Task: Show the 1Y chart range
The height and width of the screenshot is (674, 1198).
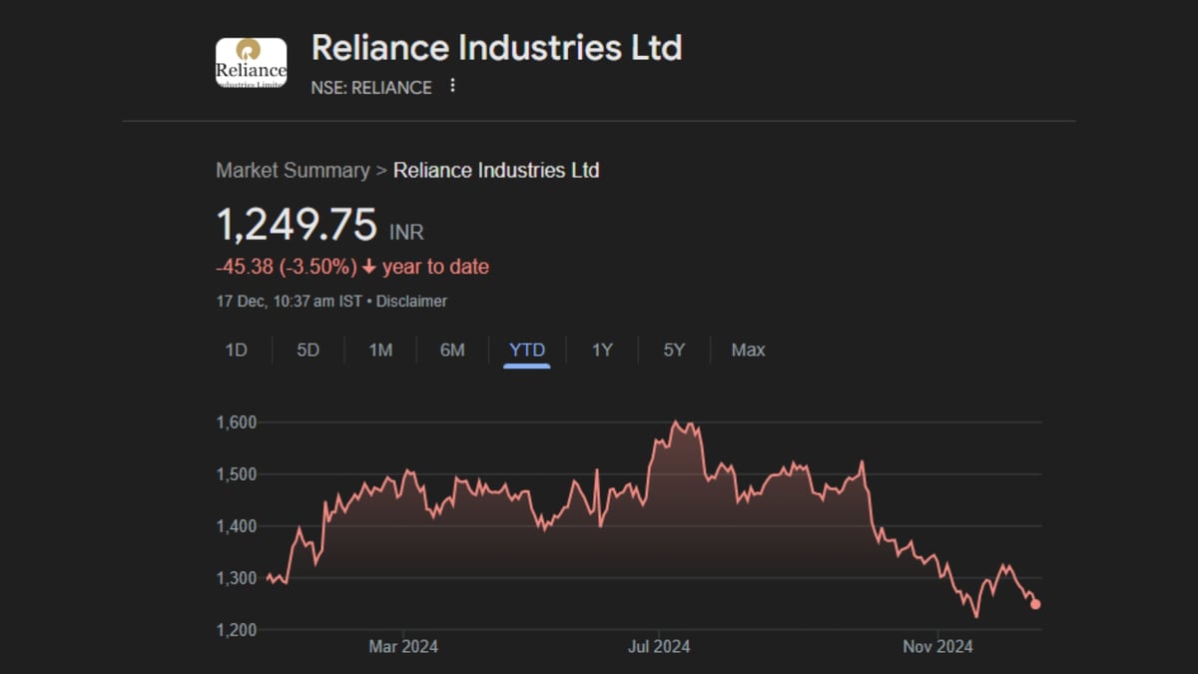Action: (x=602, y=349)
